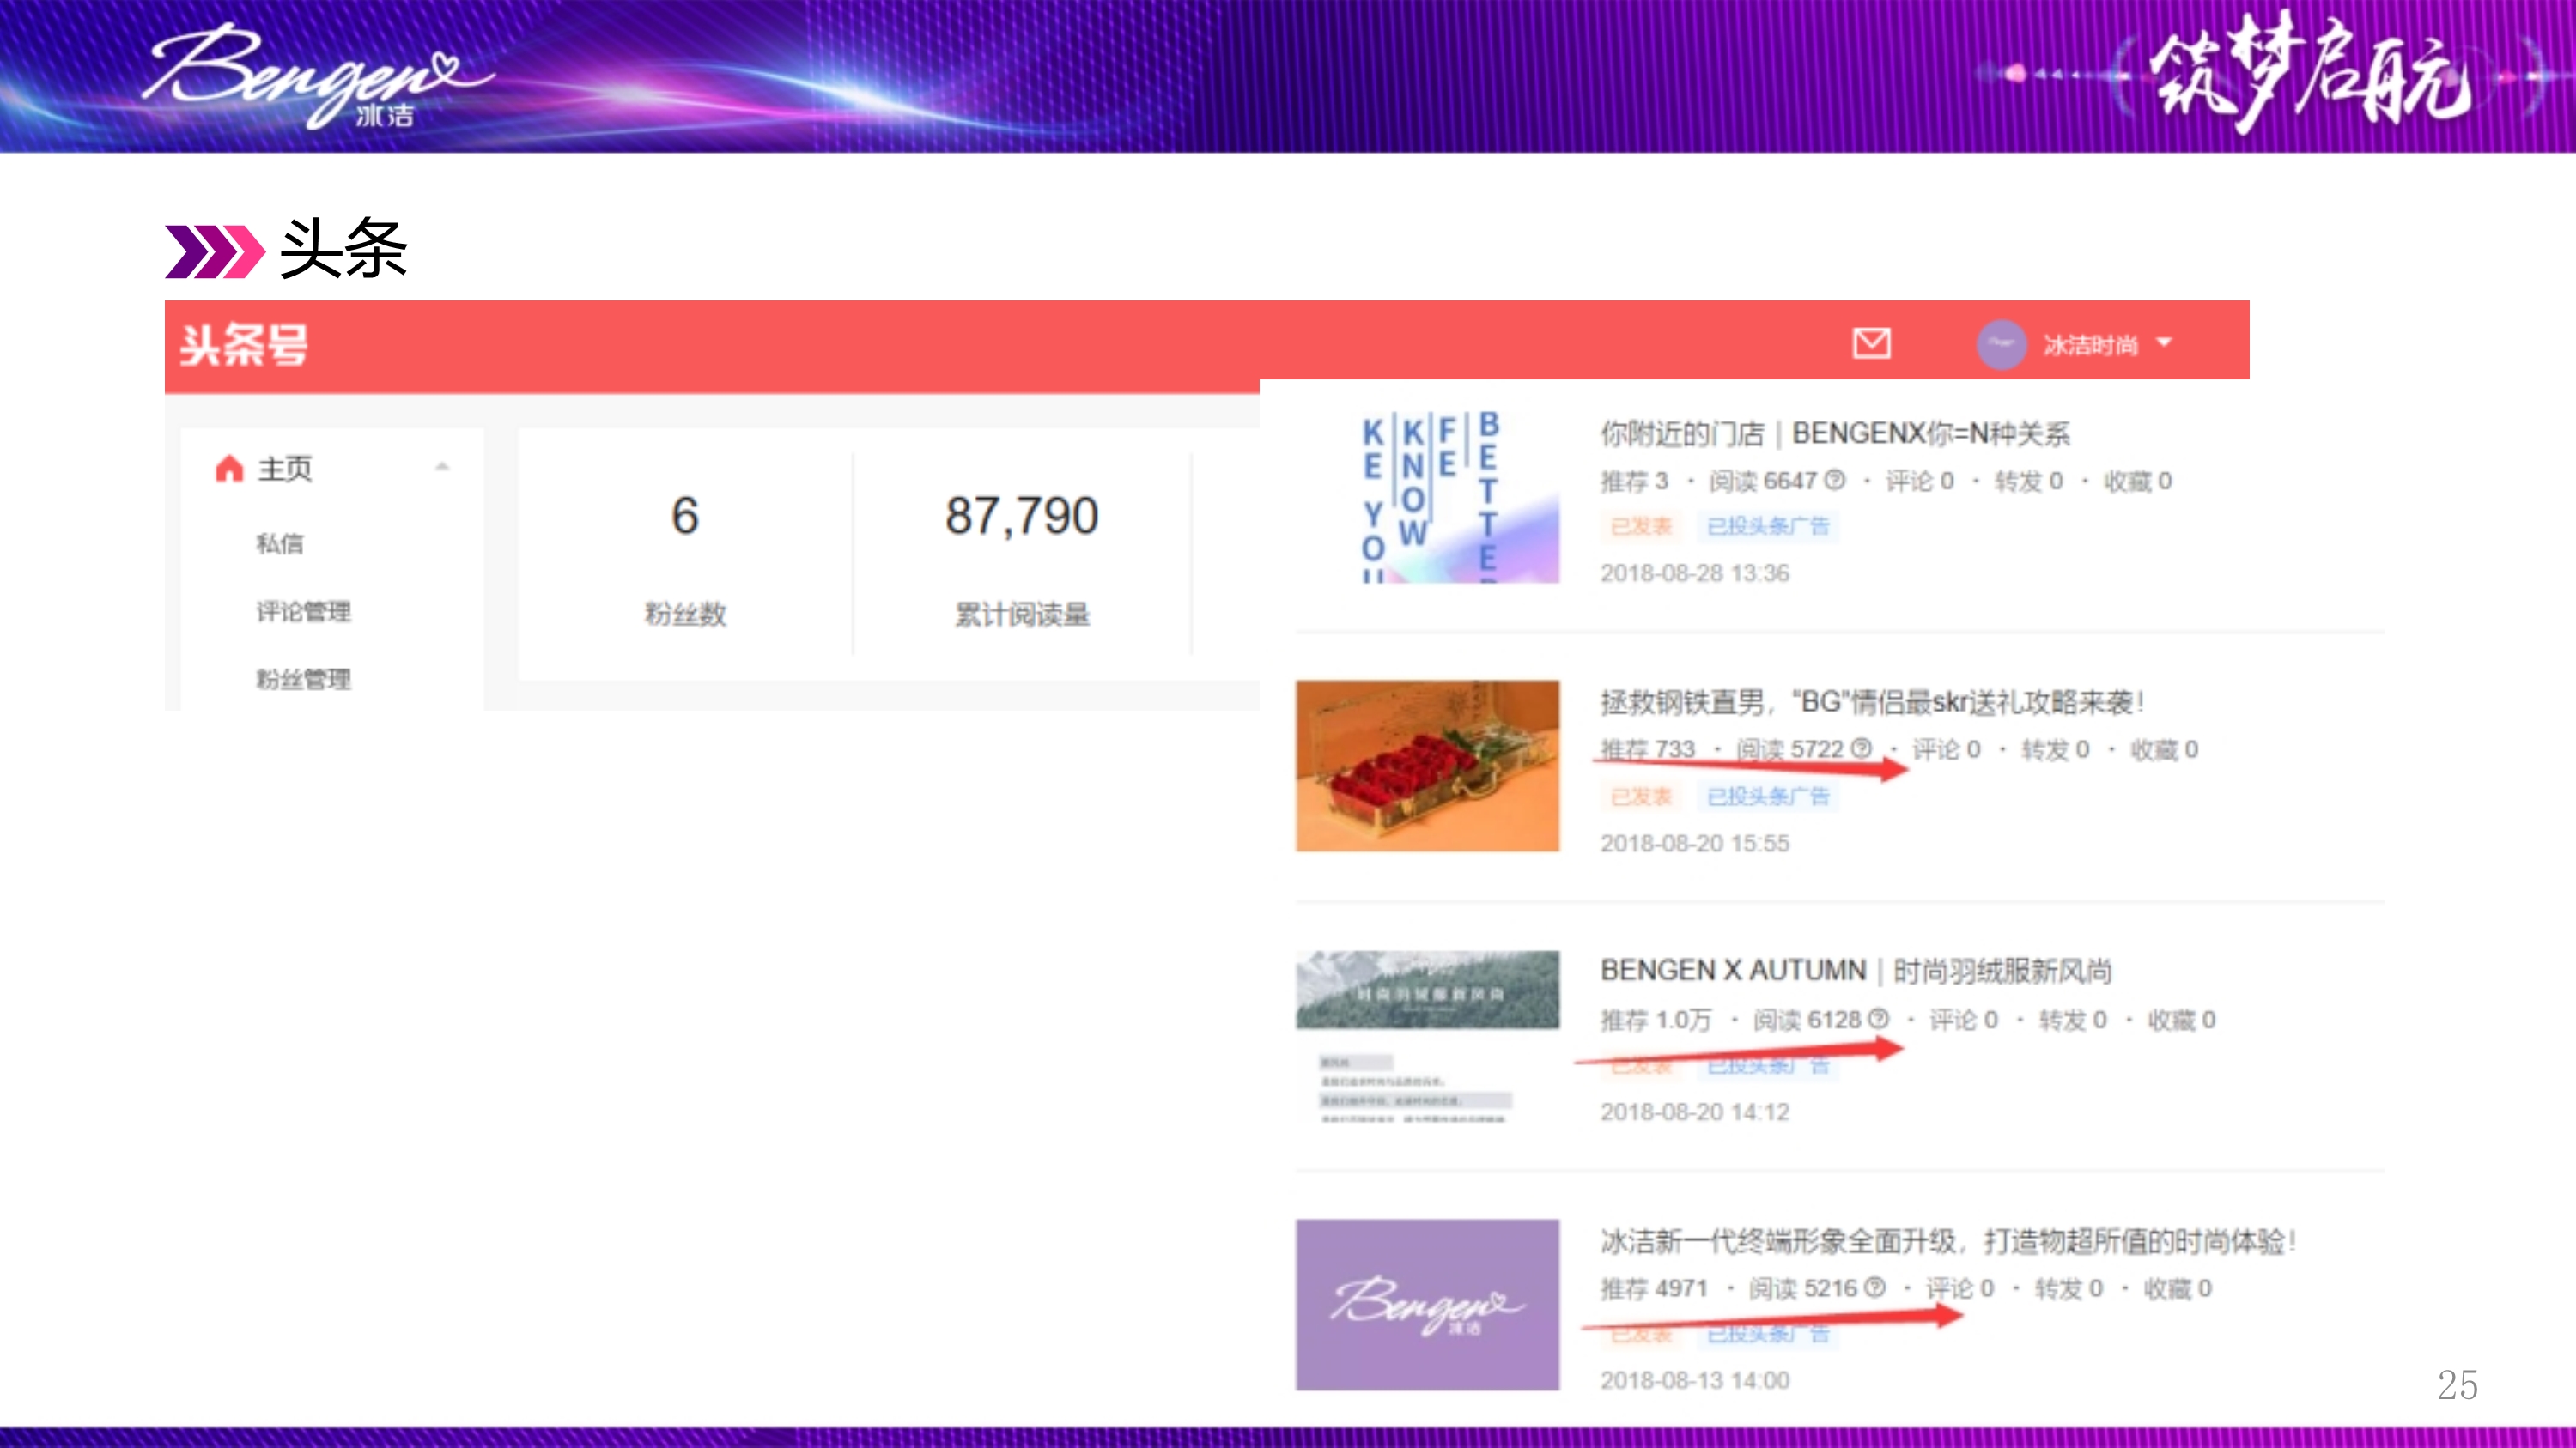Click 推荐 4971 on 冰洁新一代 article

1654,1289
